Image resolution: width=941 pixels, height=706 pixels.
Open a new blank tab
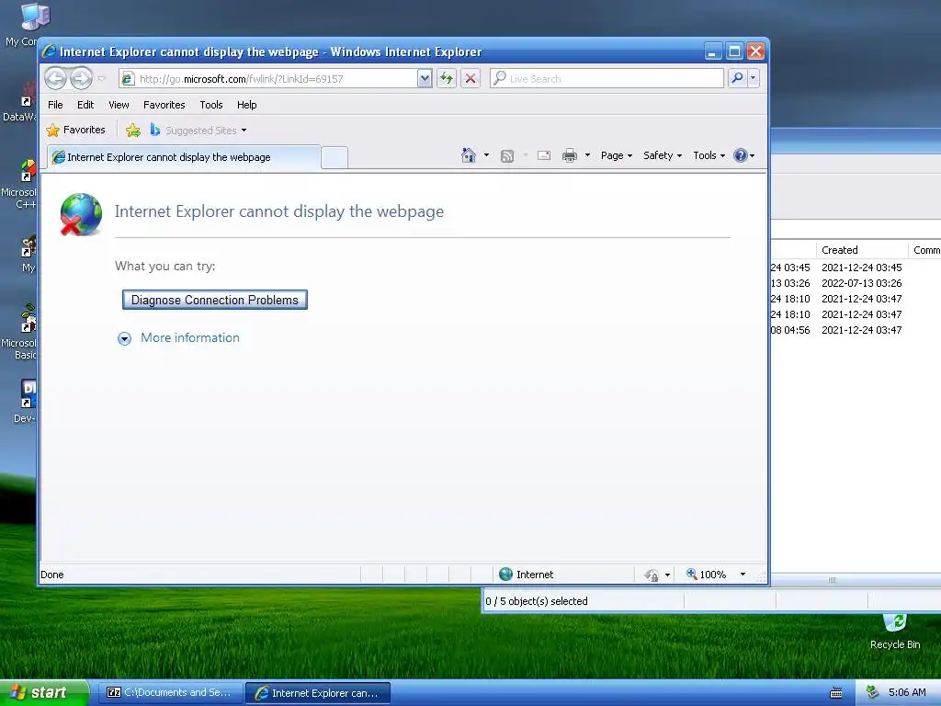[334, 157]
